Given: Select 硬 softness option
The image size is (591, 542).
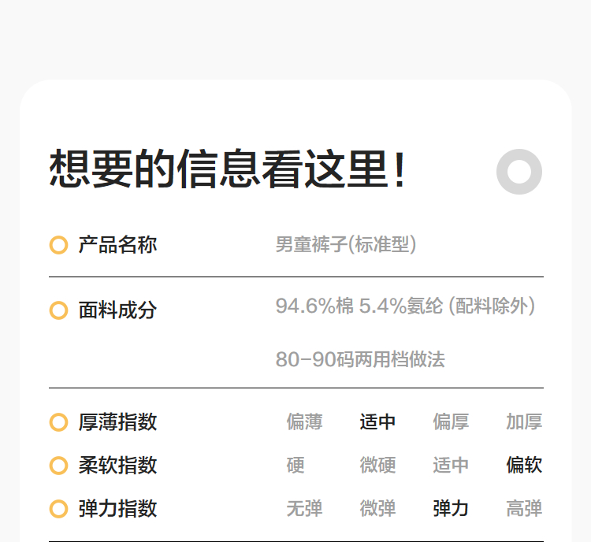Looking at the screenshot, I should tap(295, 466).
